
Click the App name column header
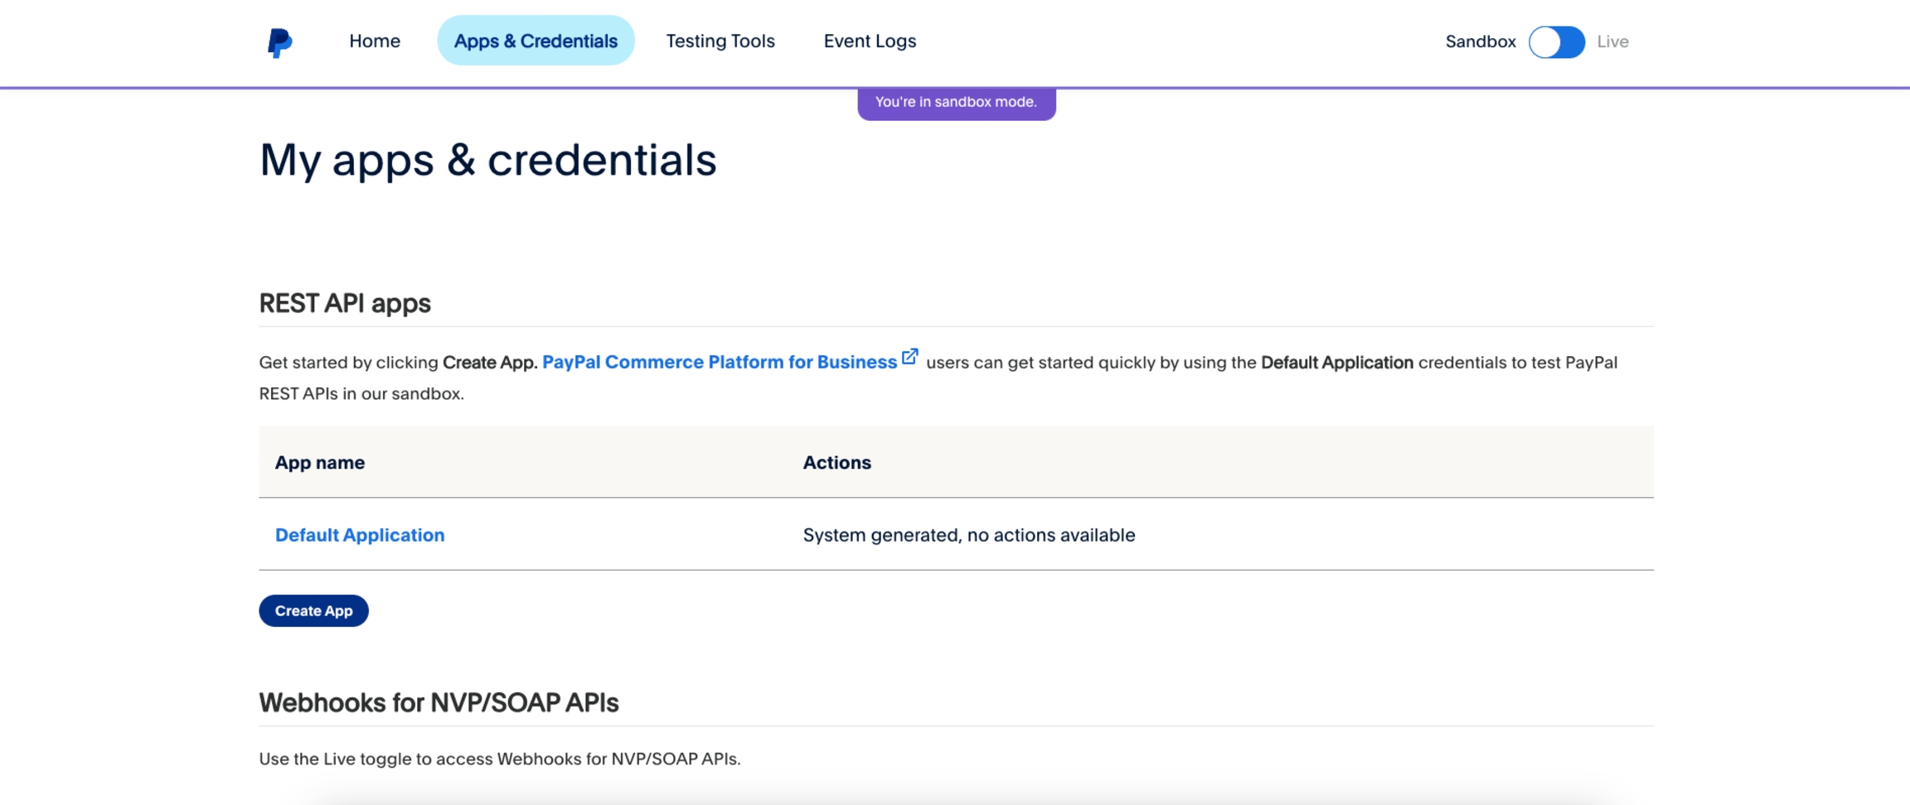pos(320,463)
